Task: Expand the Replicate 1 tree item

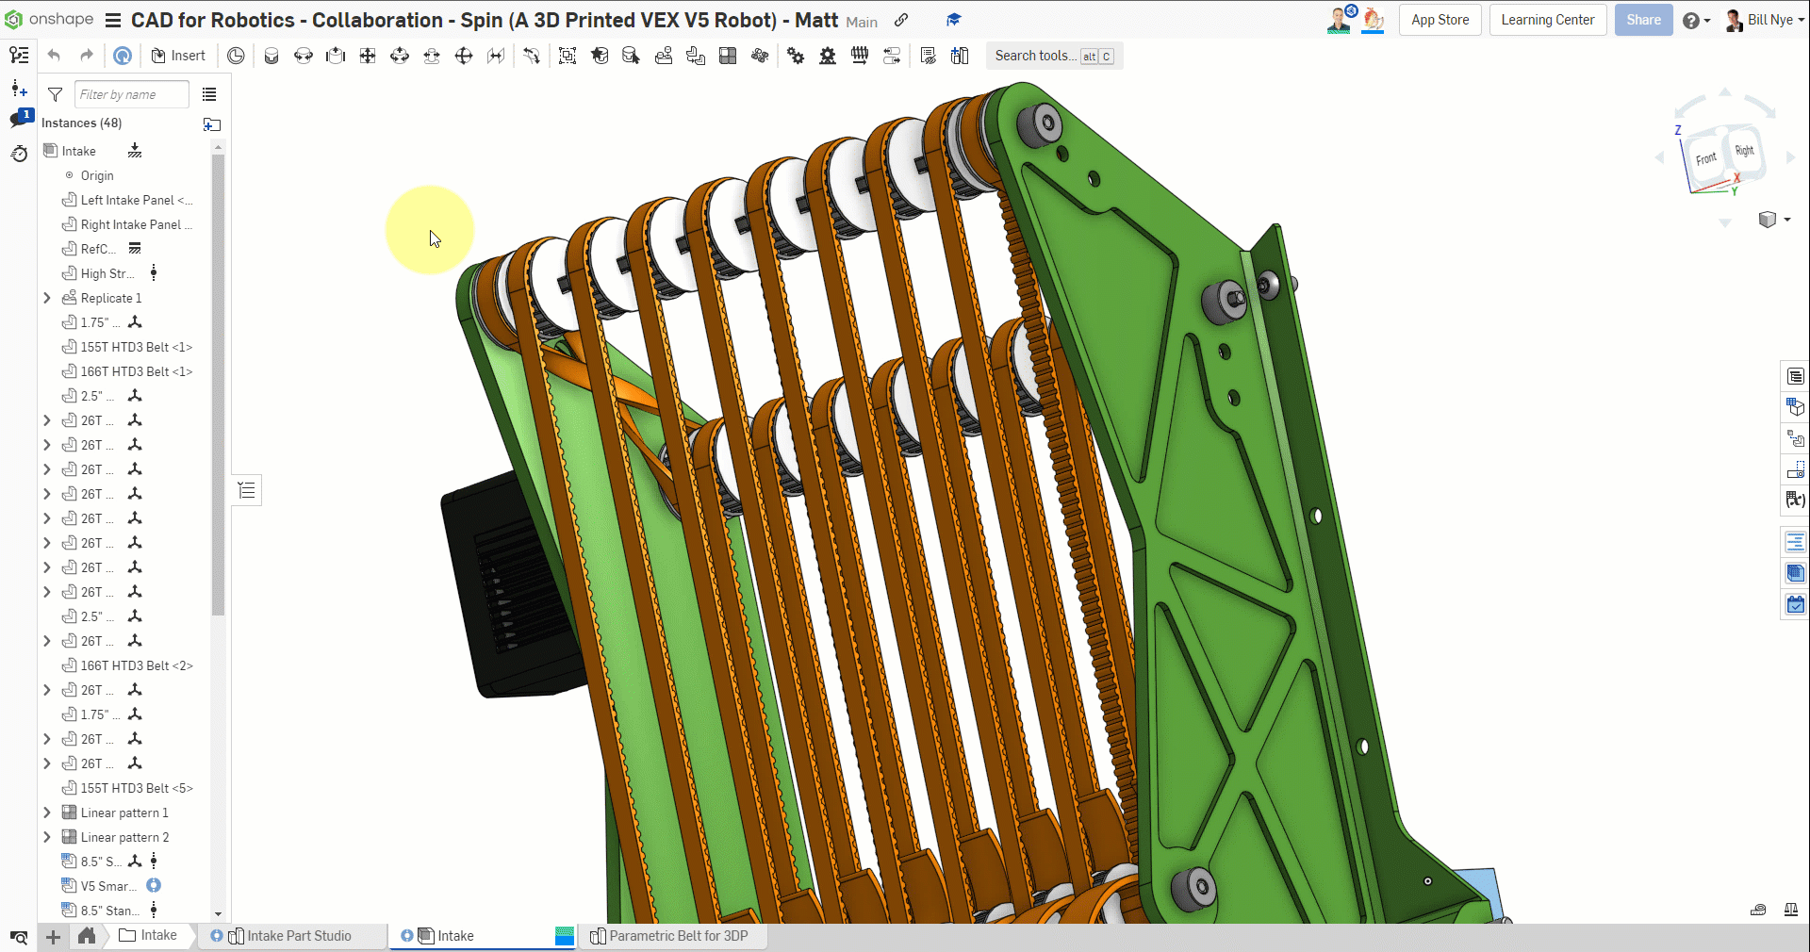Action: (47, 298)
